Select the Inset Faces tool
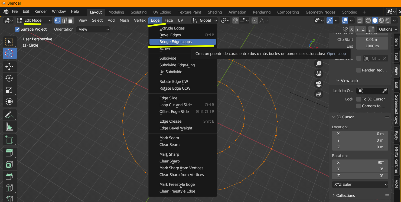The height and width of the screenshot is (202, 401). (x=9, y=165)
